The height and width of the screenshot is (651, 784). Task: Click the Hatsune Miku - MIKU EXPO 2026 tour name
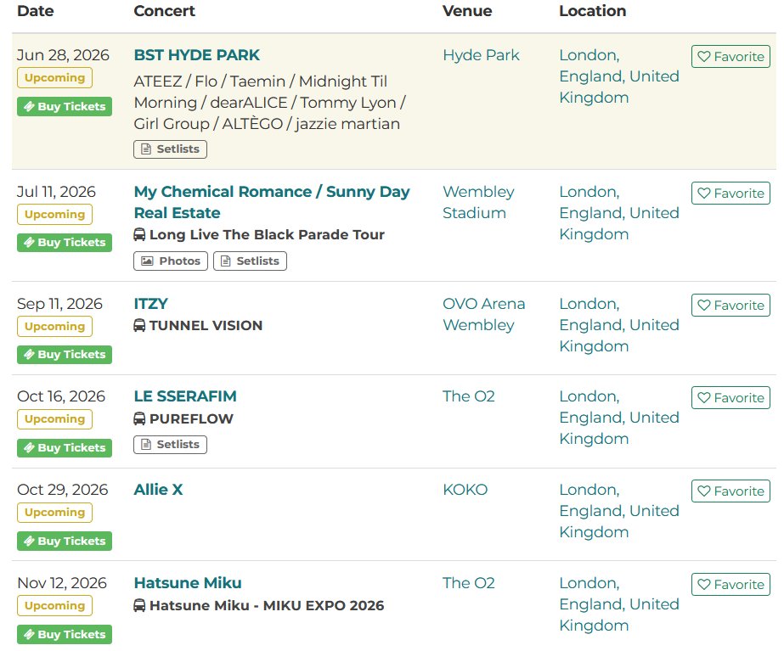[267, 605]
